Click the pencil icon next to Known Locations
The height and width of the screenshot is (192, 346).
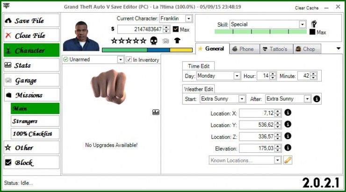point(288,160)
